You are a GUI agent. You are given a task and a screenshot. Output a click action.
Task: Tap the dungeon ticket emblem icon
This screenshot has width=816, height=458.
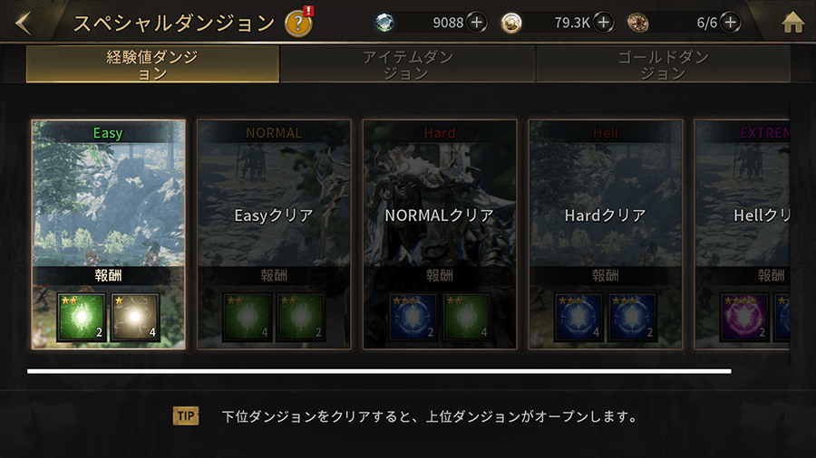637,23
